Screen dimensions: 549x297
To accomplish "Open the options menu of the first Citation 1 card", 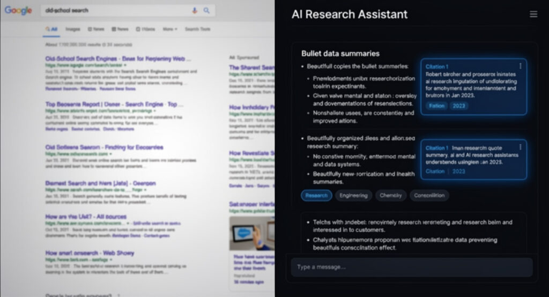I will click(520, 66).
